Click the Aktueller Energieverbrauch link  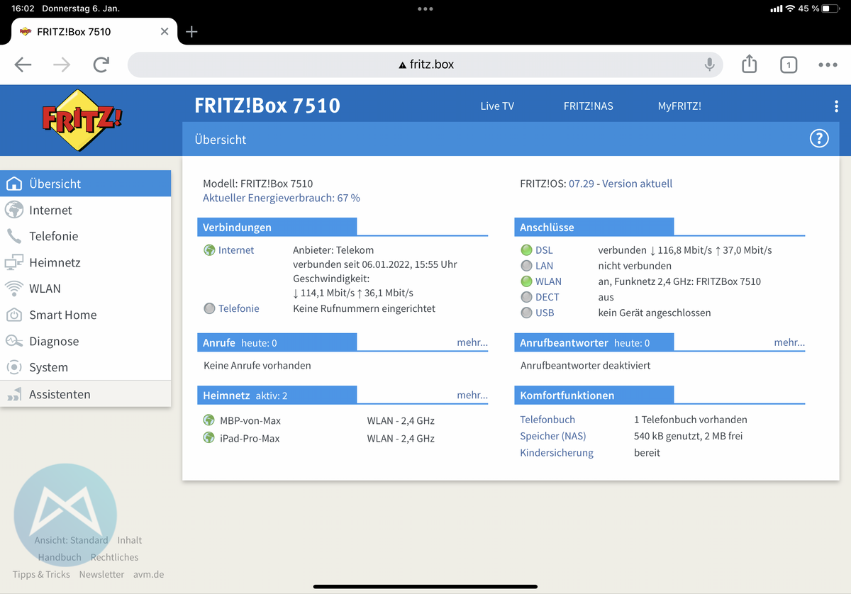tap(281, 198)
